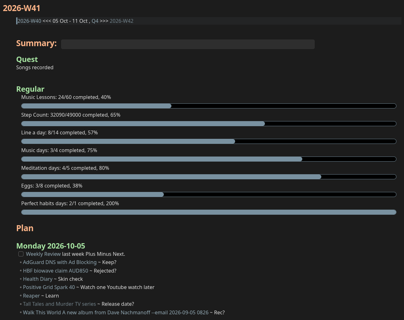Click 'Step Count: 32090/49000 completed, 65%' text
The height and width of the screenshot is (320, 404).
click(71, 115)
